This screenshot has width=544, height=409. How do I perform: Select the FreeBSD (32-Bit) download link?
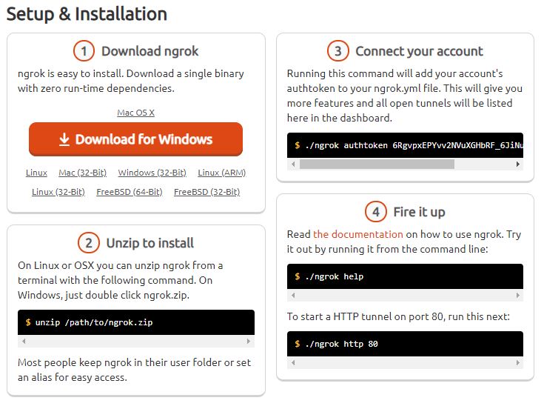point(206,192)
